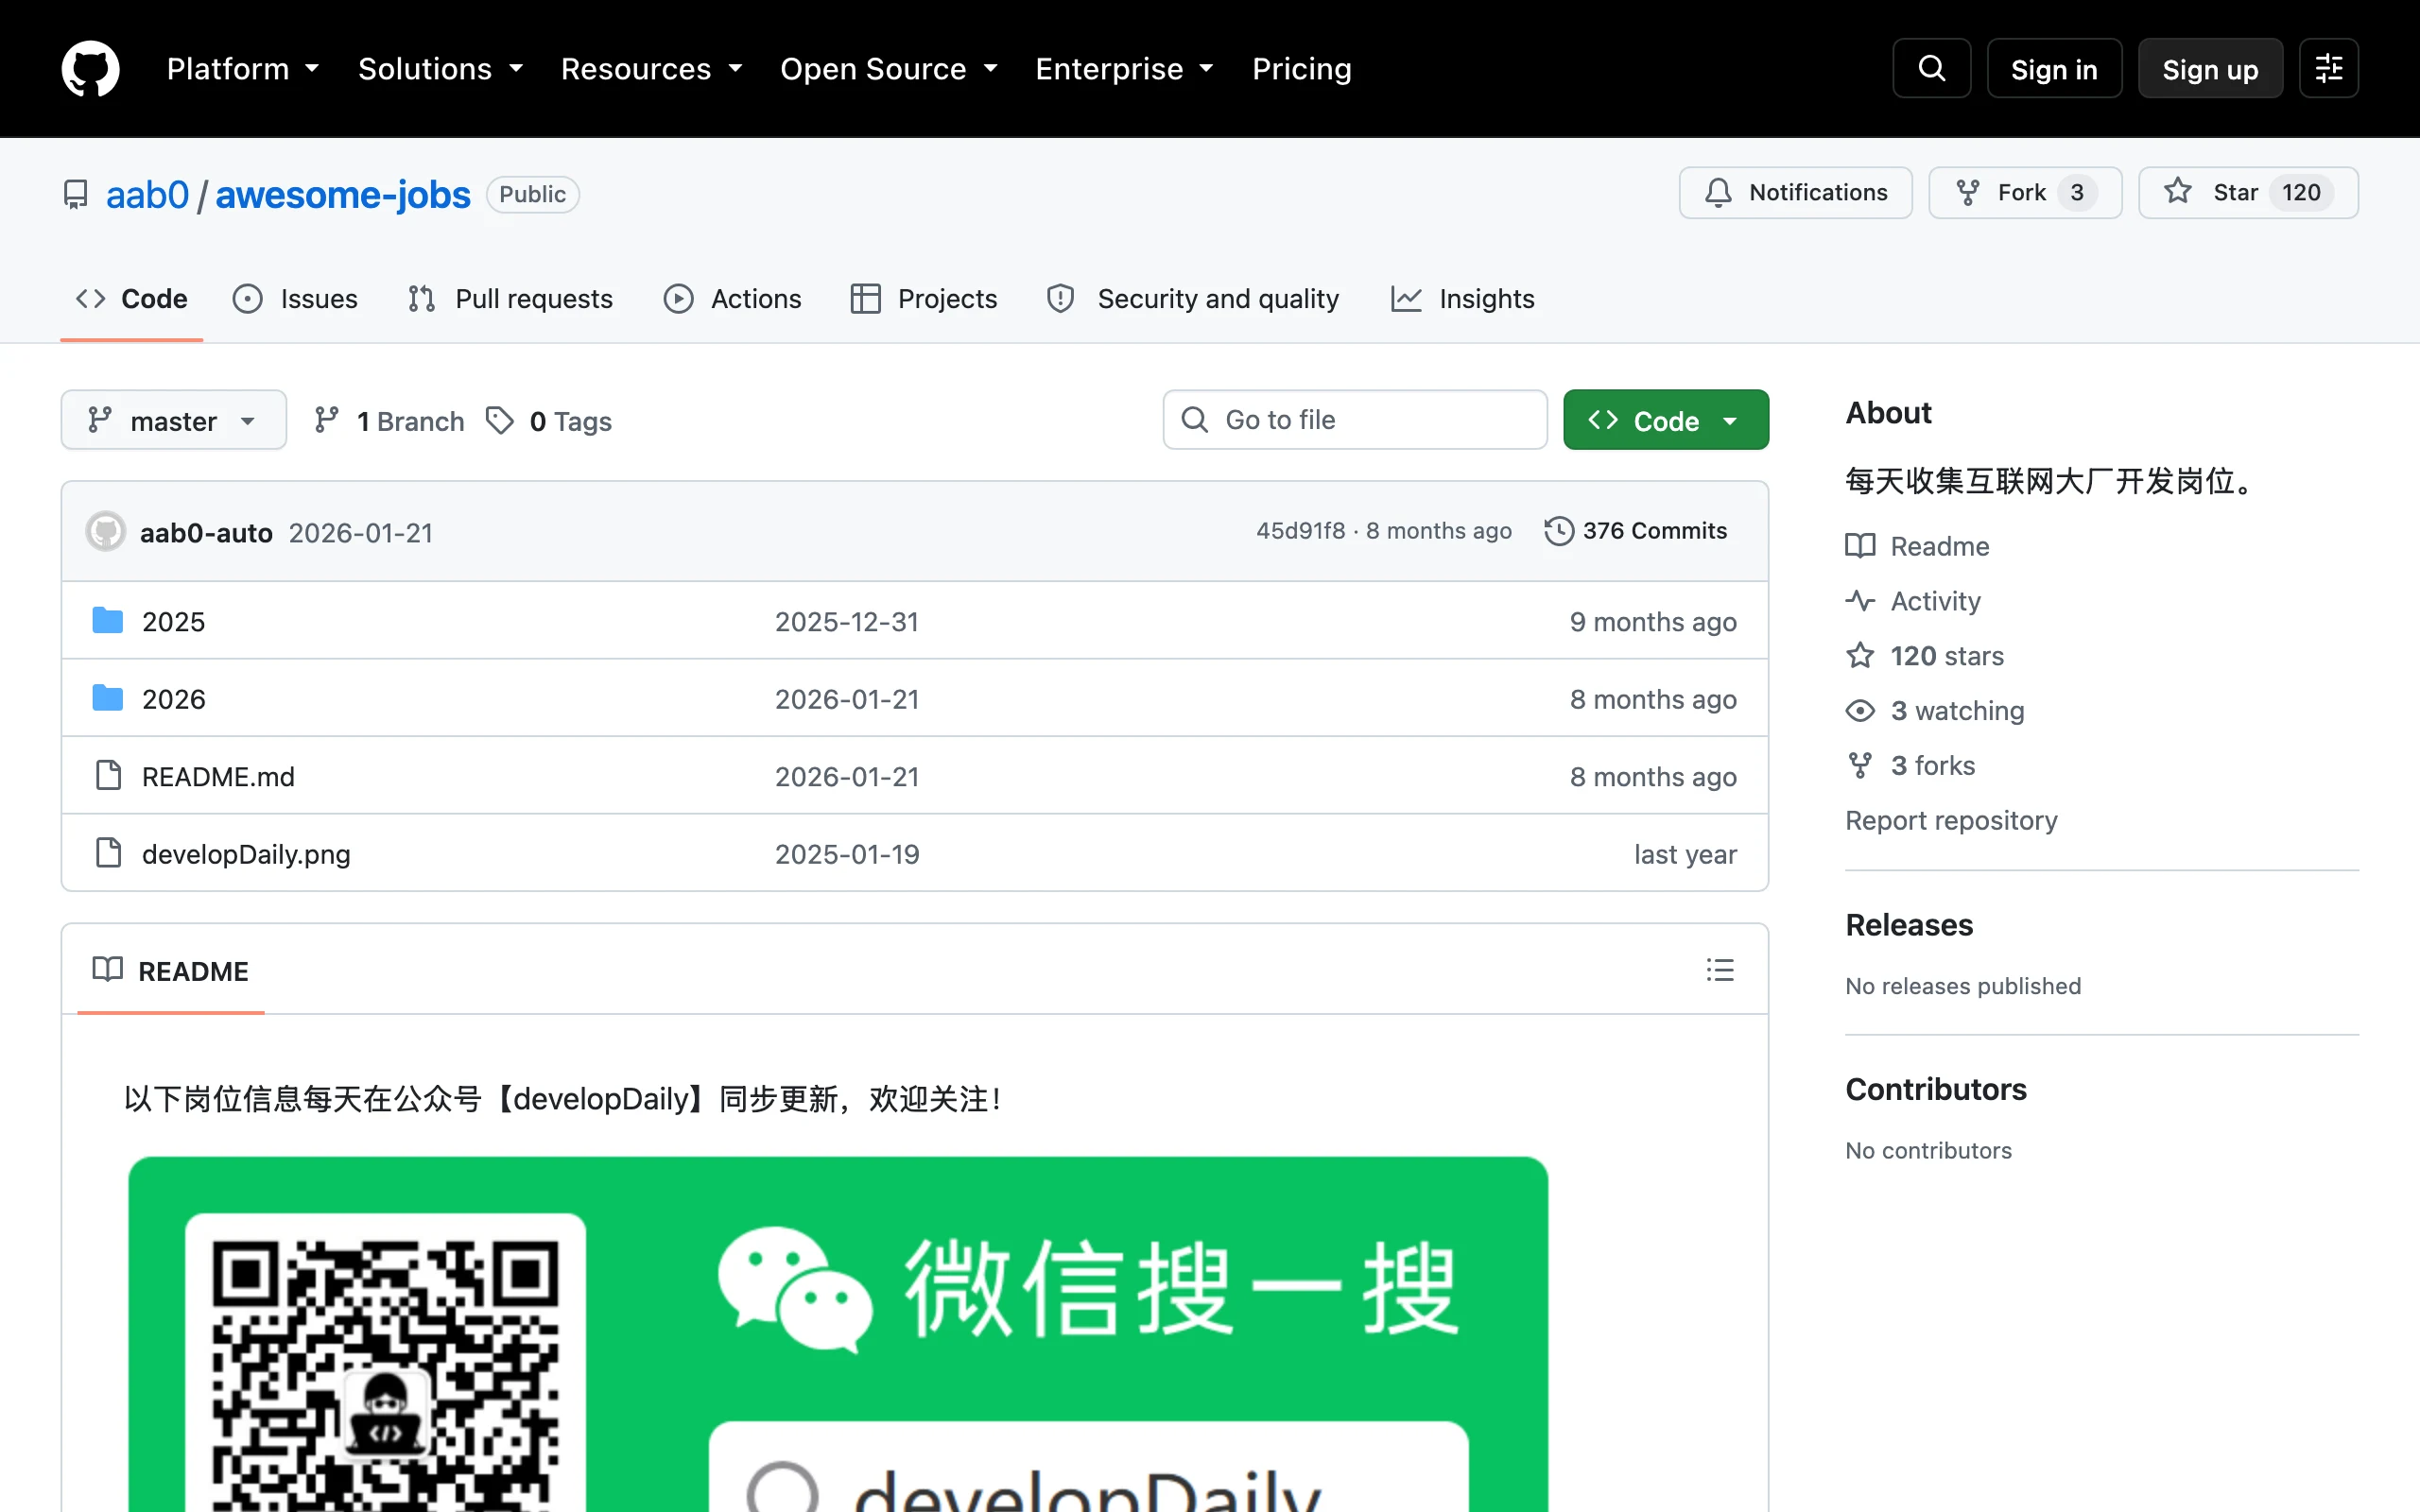Open the 2025 folder

173,622
